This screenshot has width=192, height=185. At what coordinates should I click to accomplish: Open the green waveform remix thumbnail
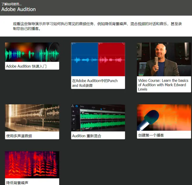(x=98, y=118)
